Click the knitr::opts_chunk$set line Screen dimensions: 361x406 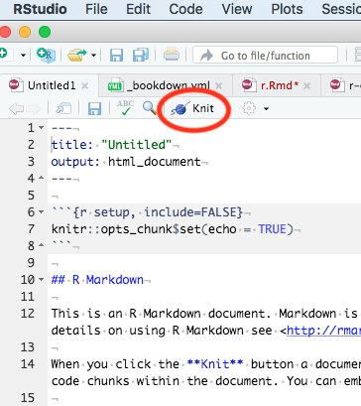[173, 229]
